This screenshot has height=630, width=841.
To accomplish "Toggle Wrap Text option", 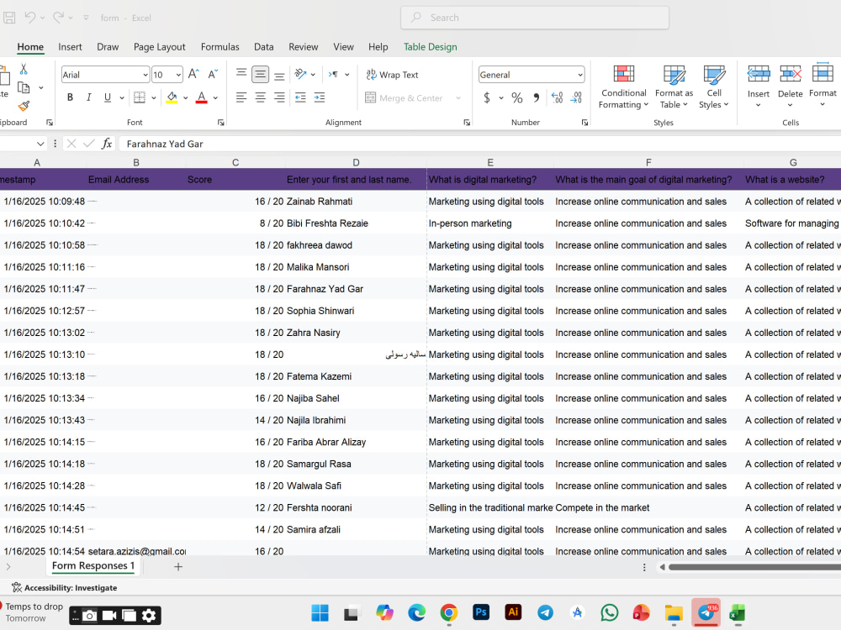I will click(x=392, y=75).
